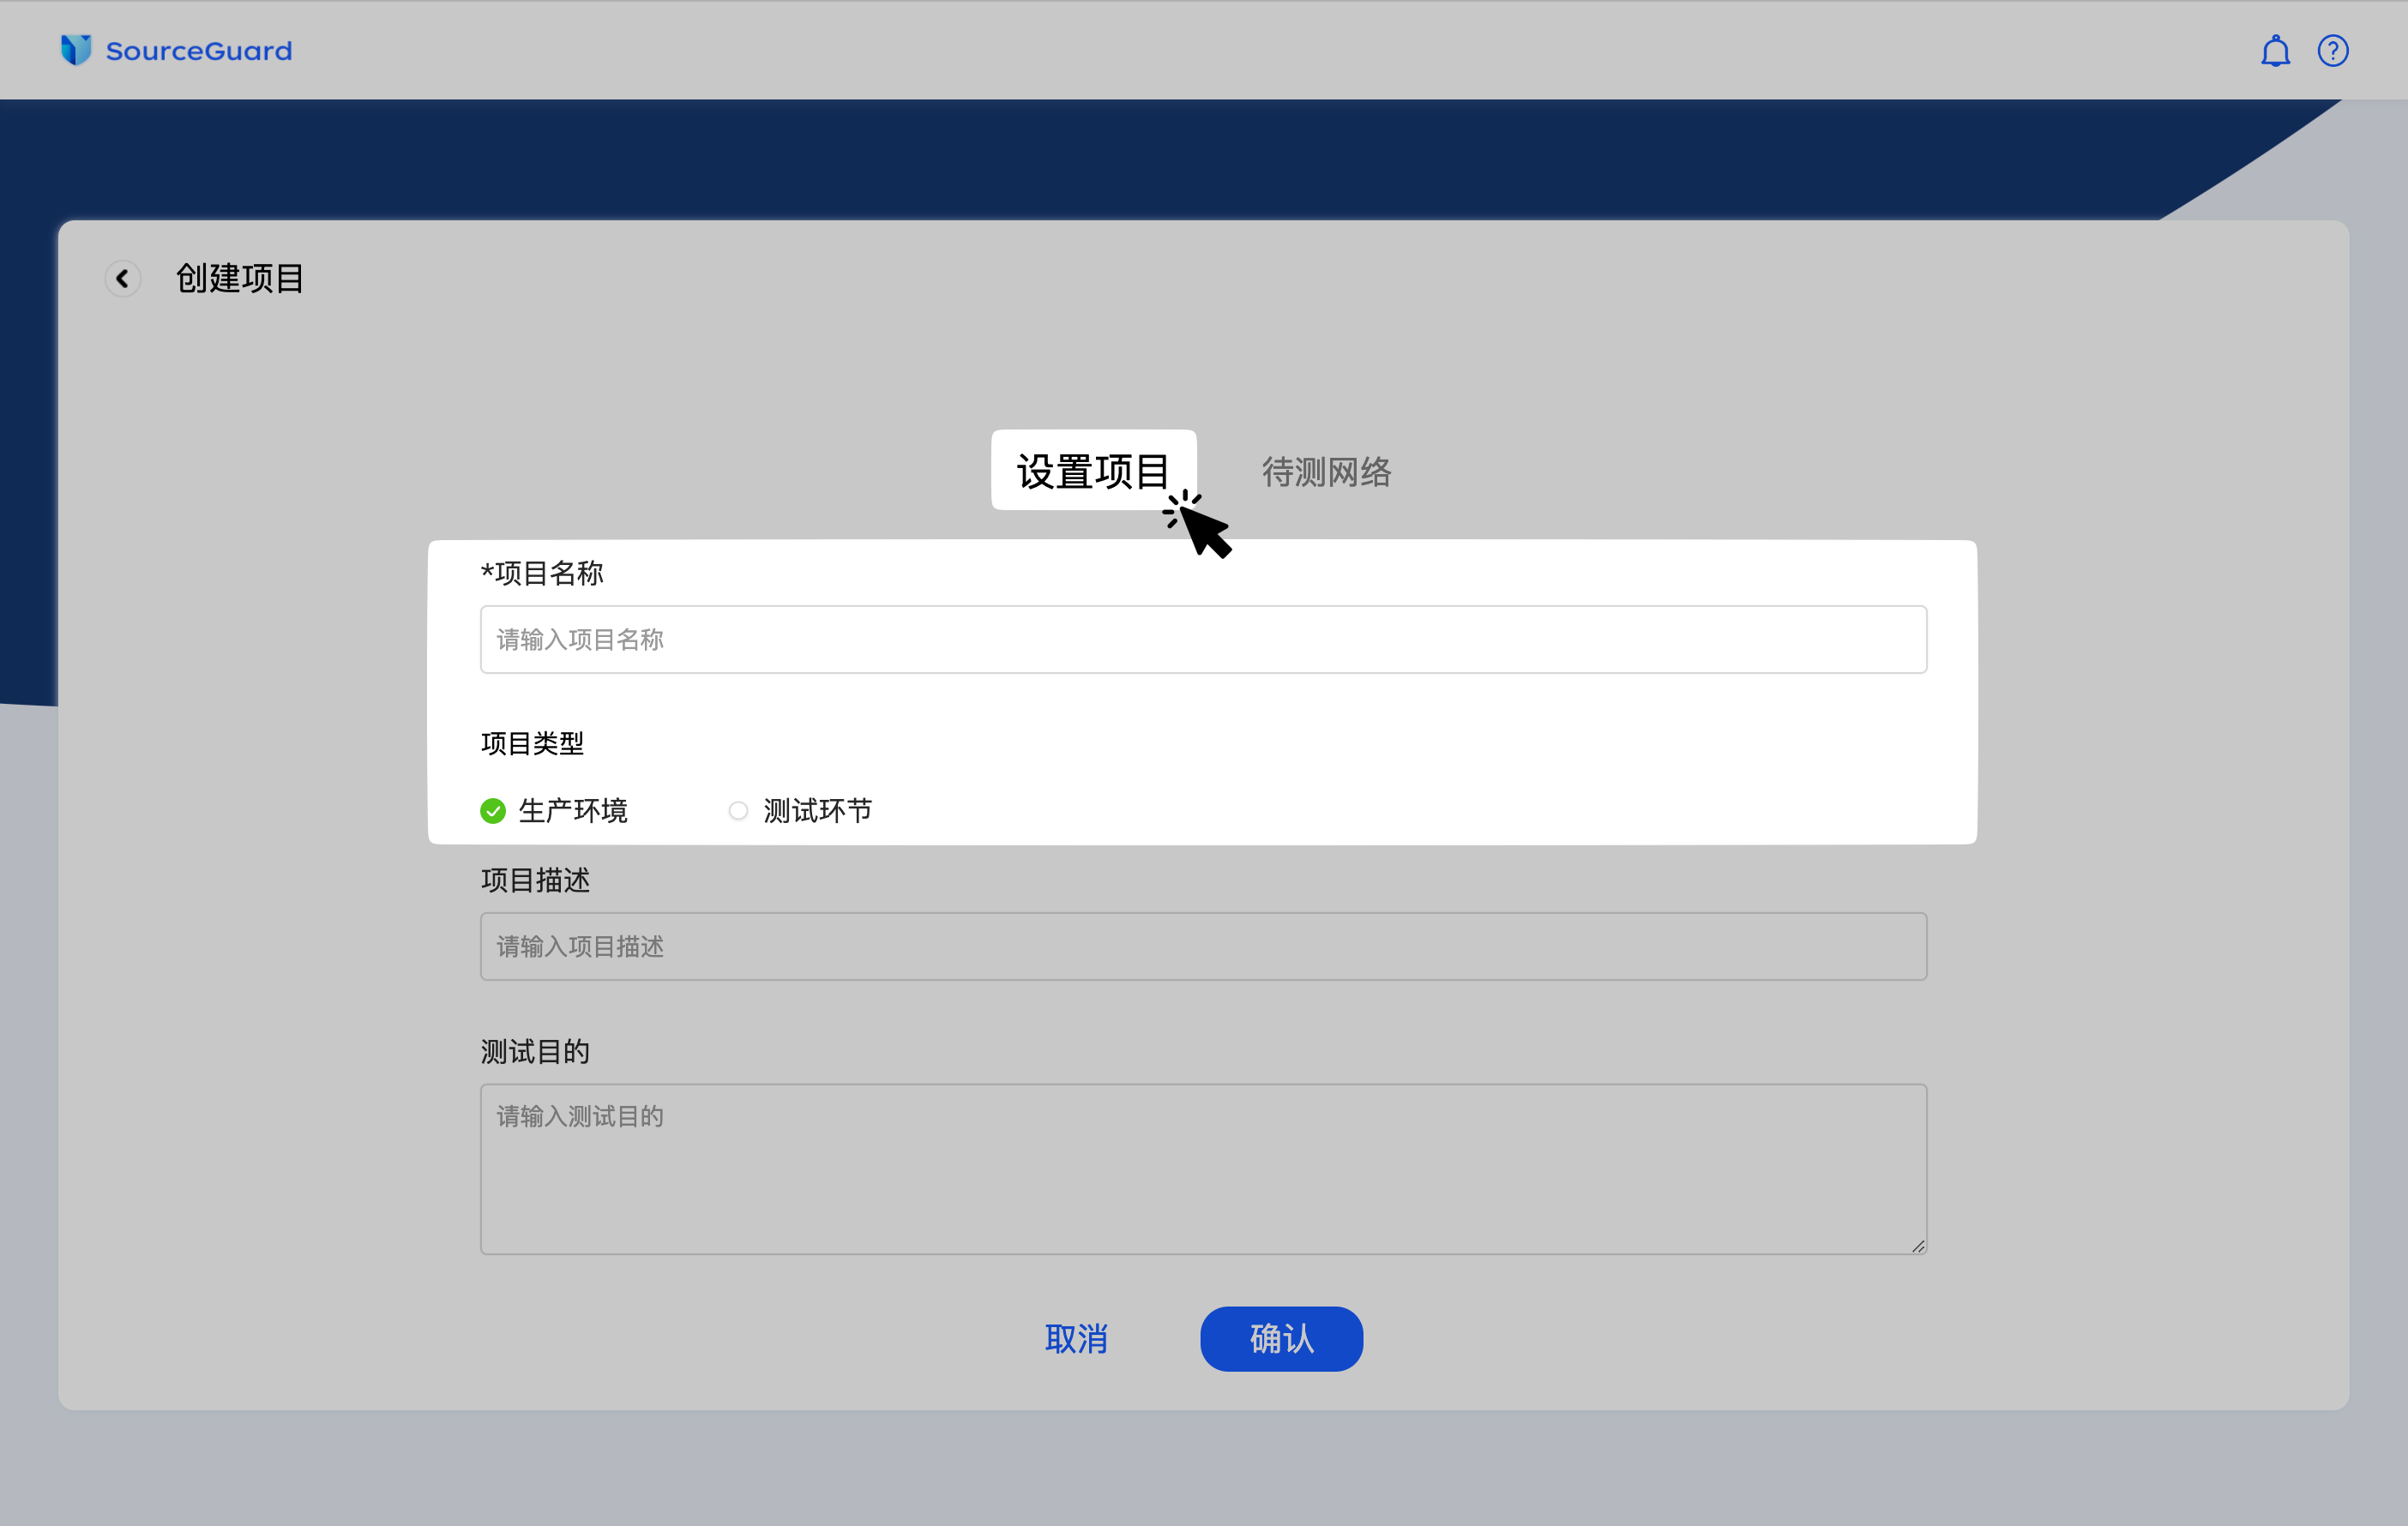The image size is (2408, 1526).
Task: Switch to the 待测网络 tab
Action: coord(1327,473)
